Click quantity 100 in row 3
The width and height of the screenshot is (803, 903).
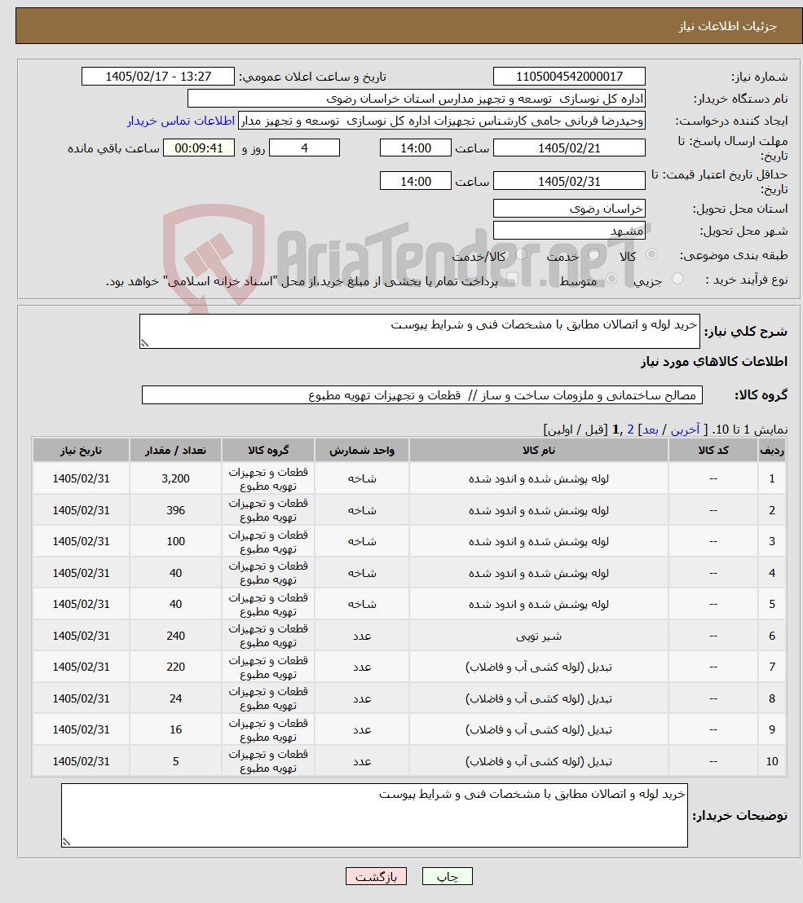[176, 541]
